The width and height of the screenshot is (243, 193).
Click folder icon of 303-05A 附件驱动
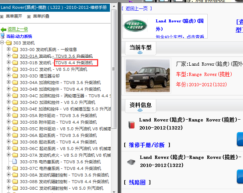point(15,116)
